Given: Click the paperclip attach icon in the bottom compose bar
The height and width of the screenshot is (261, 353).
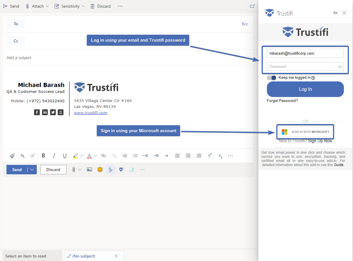Looking at the screenshot, I should point(74,170).
